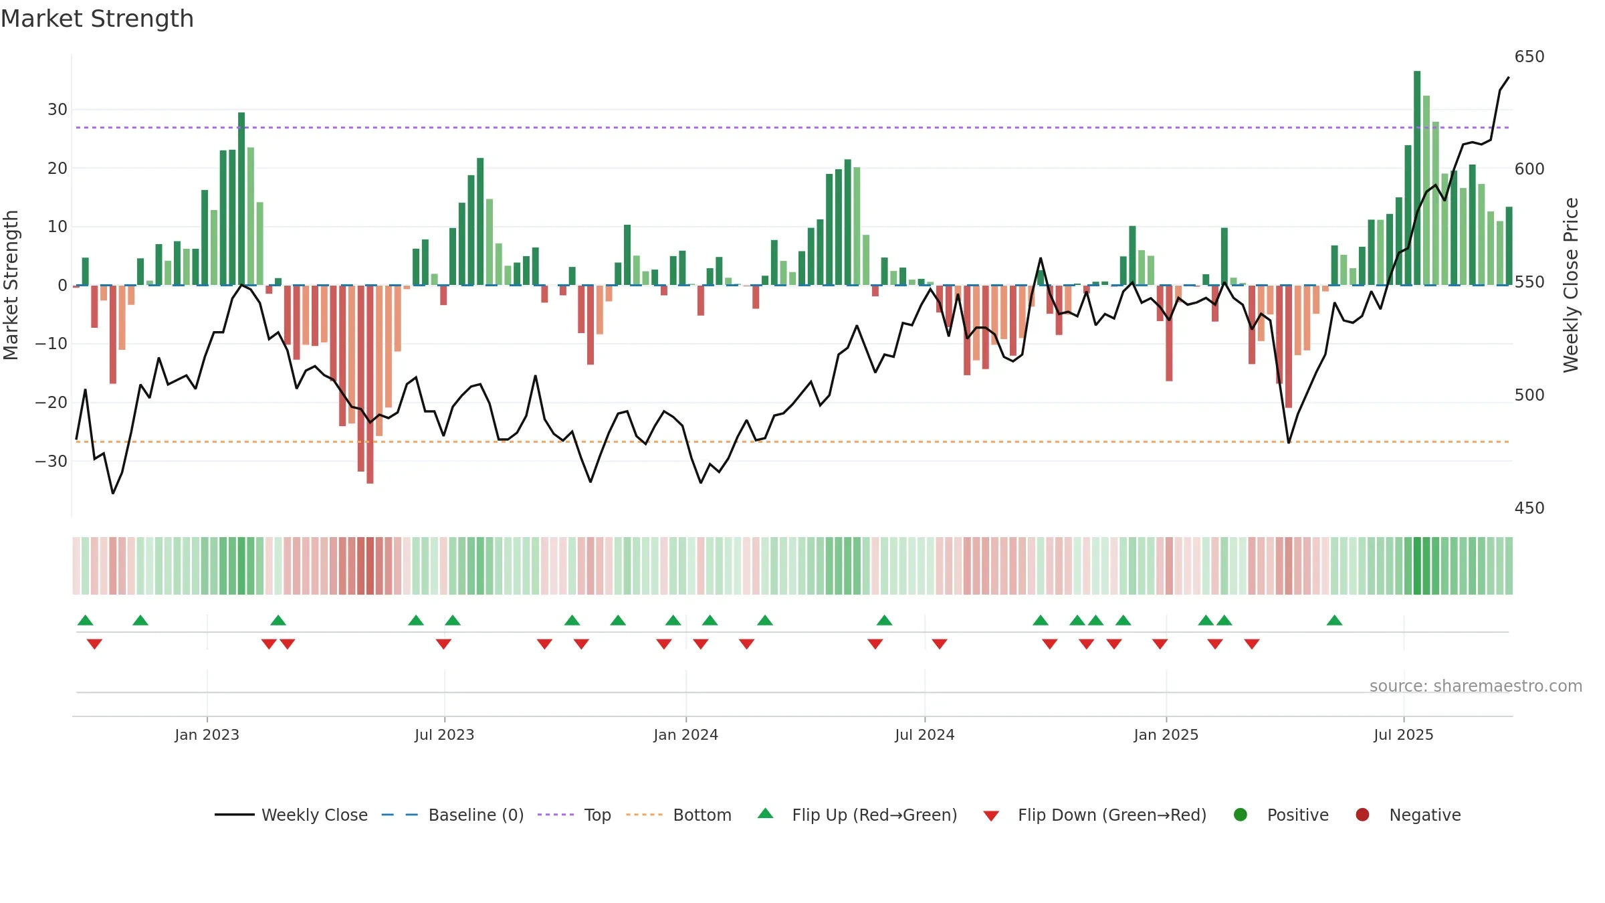The width and height of the screenshot is (1605, 903).
Task: Click the last red Flip Down triangle after Jan 2025
Action: pos(1252,643)
